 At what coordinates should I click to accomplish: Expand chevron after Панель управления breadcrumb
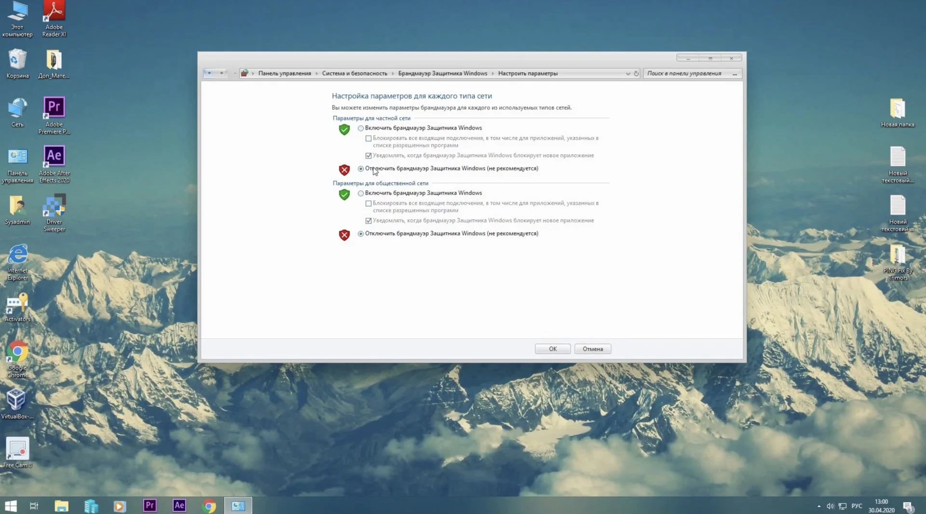click(x=317, y=73)
